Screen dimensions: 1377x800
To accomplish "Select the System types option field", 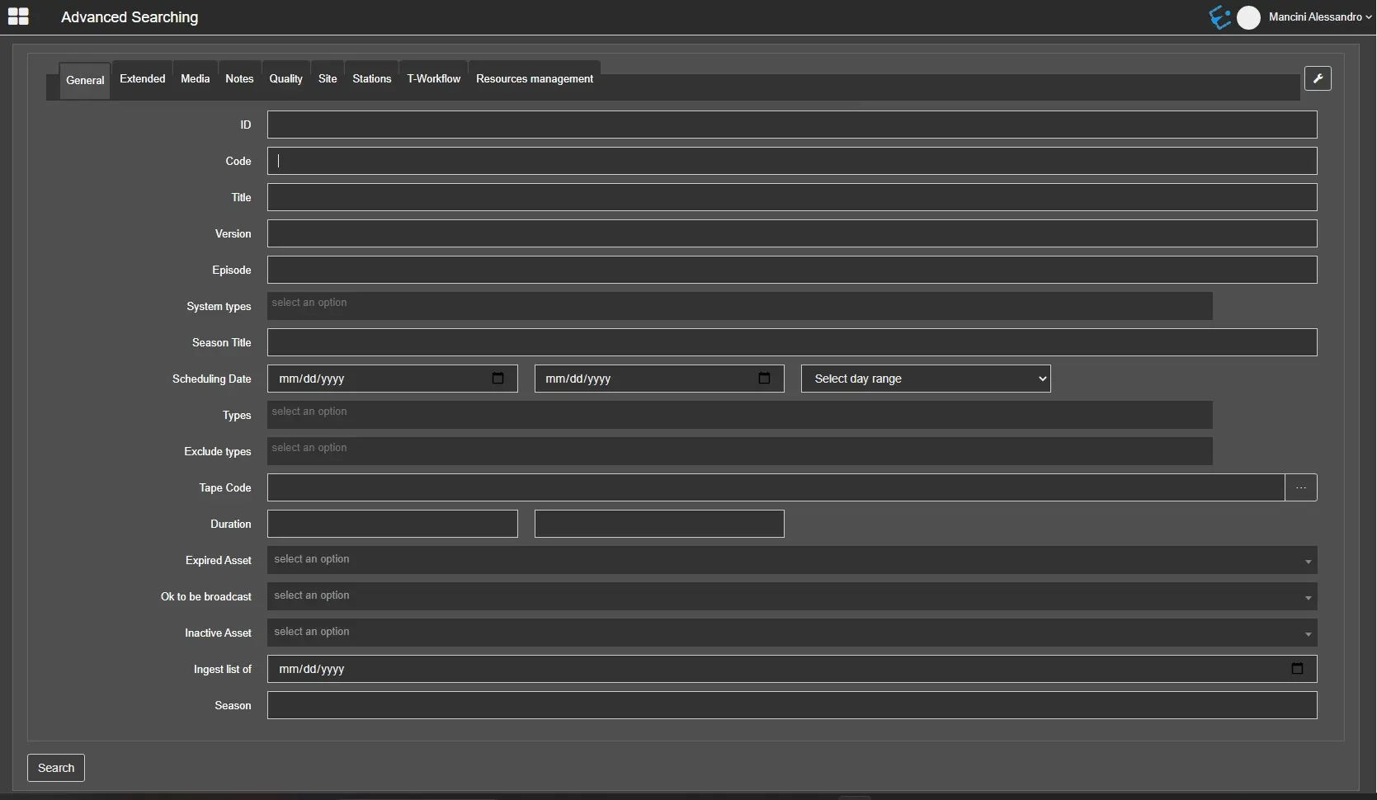I will tap(739, 306).
